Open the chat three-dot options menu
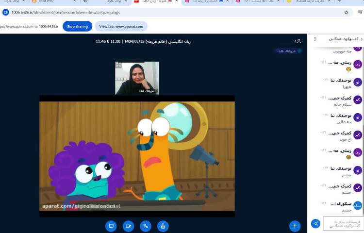 point(314,39)
